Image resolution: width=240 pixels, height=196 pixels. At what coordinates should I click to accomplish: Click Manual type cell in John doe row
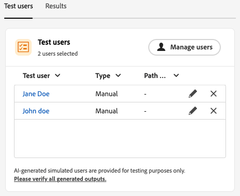click(107, 111)
